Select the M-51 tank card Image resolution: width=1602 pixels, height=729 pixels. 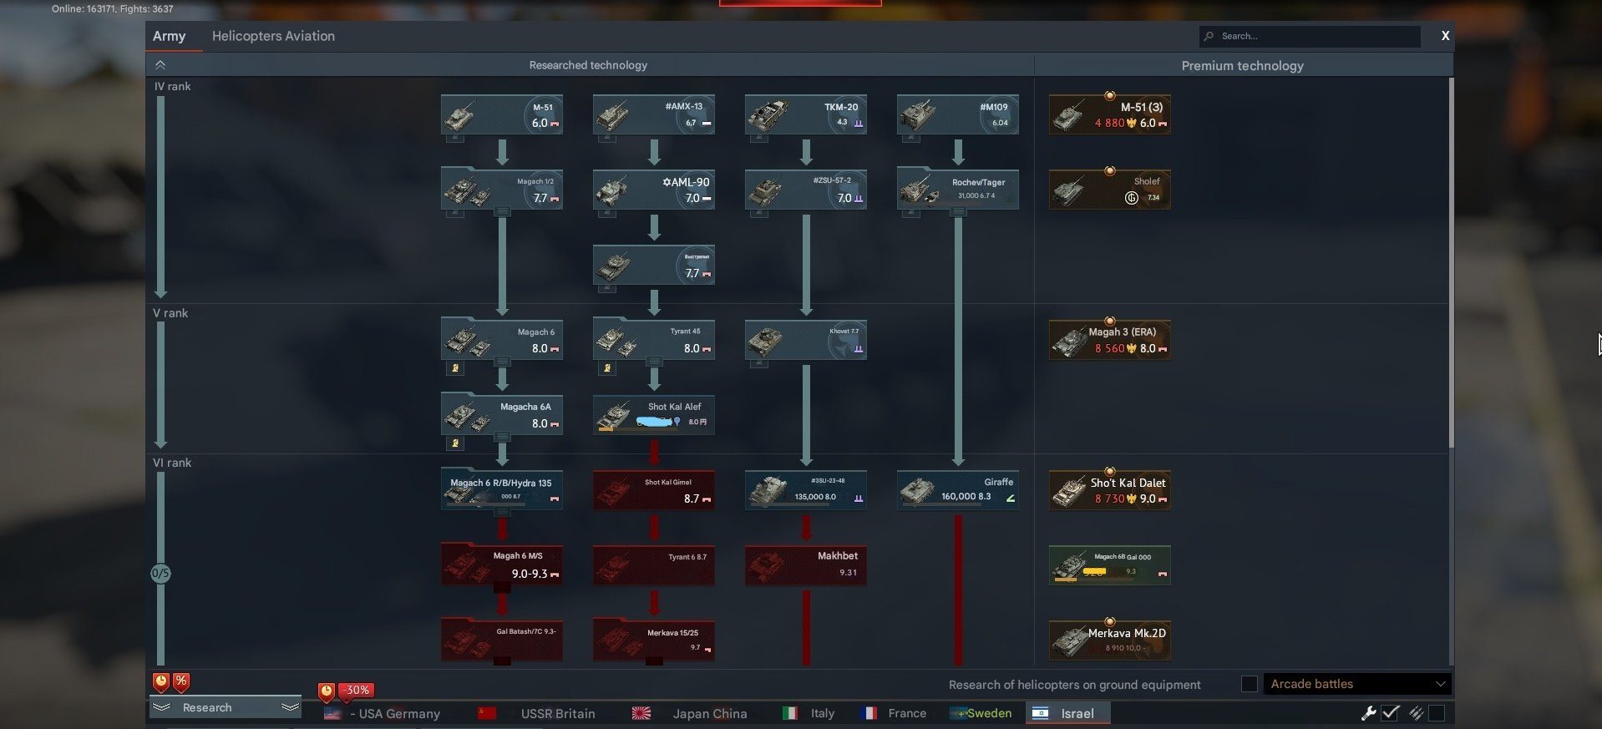(x=501, y=114)
